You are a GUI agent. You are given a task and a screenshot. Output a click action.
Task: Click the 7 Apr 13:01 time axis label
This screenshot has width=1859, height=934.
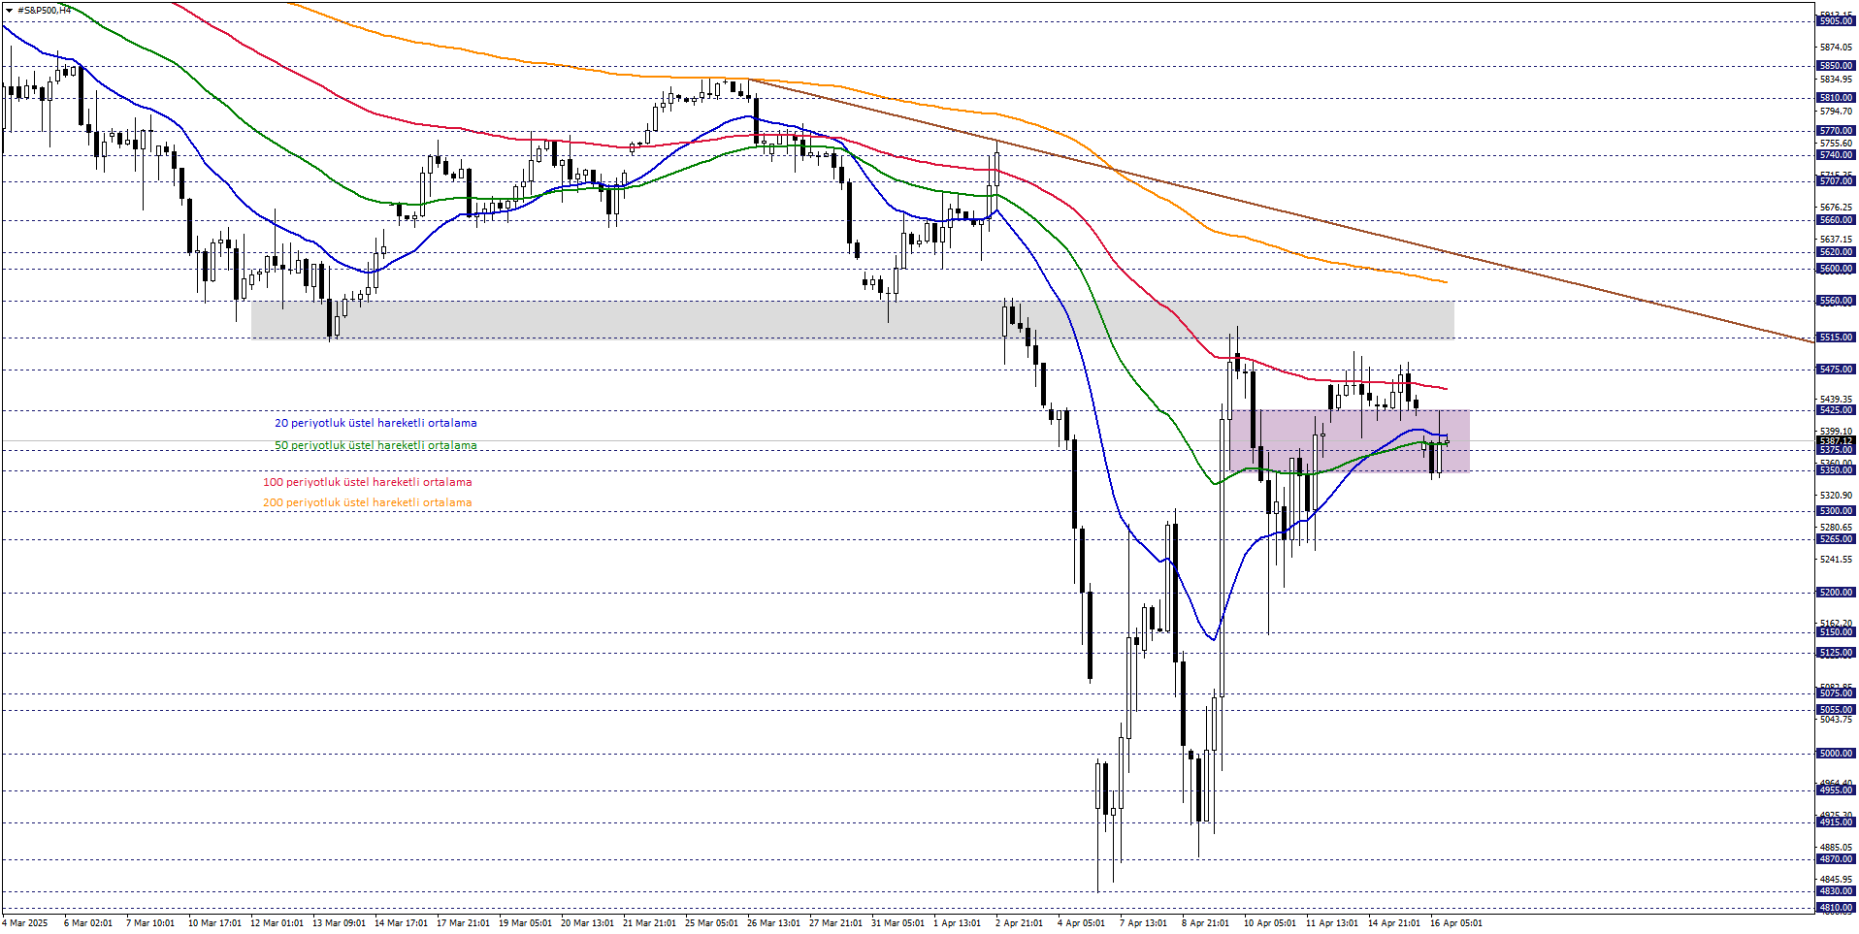(x=1144, y=923)
